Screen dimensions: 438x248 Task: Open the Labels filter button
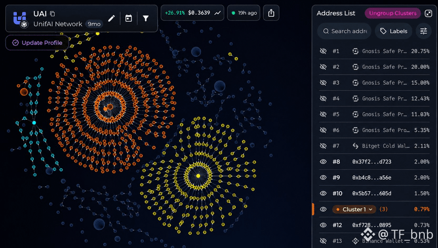(393, 31)
